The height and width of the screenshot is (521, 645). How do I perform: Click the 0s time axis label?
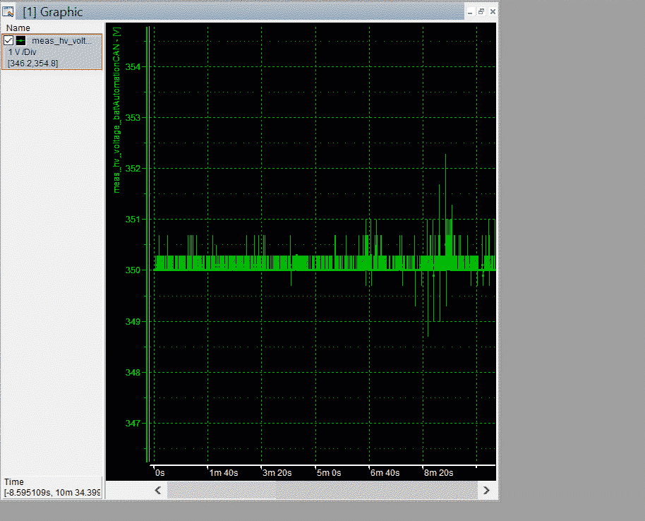[x=160, y=473]
